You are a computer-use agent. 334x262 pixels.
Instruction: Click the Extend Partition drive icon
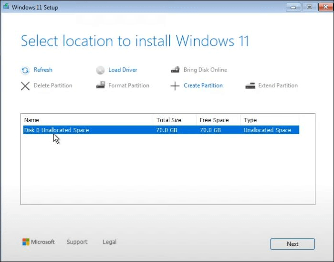pos(250,86)
